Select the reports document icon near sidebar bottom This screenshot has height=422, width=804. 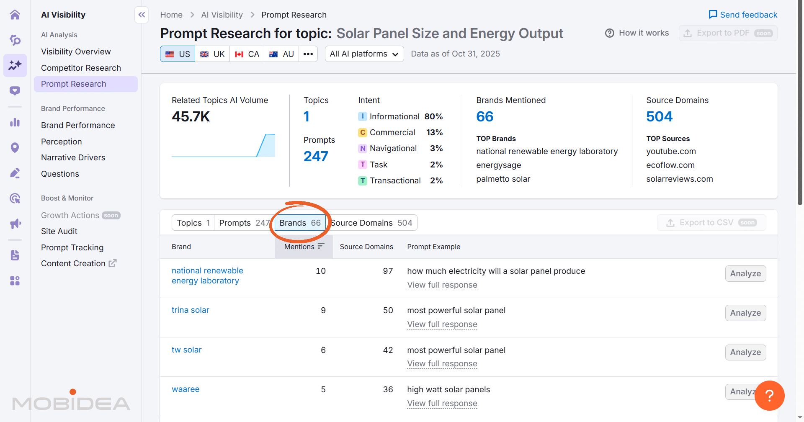tap(15, 255)
